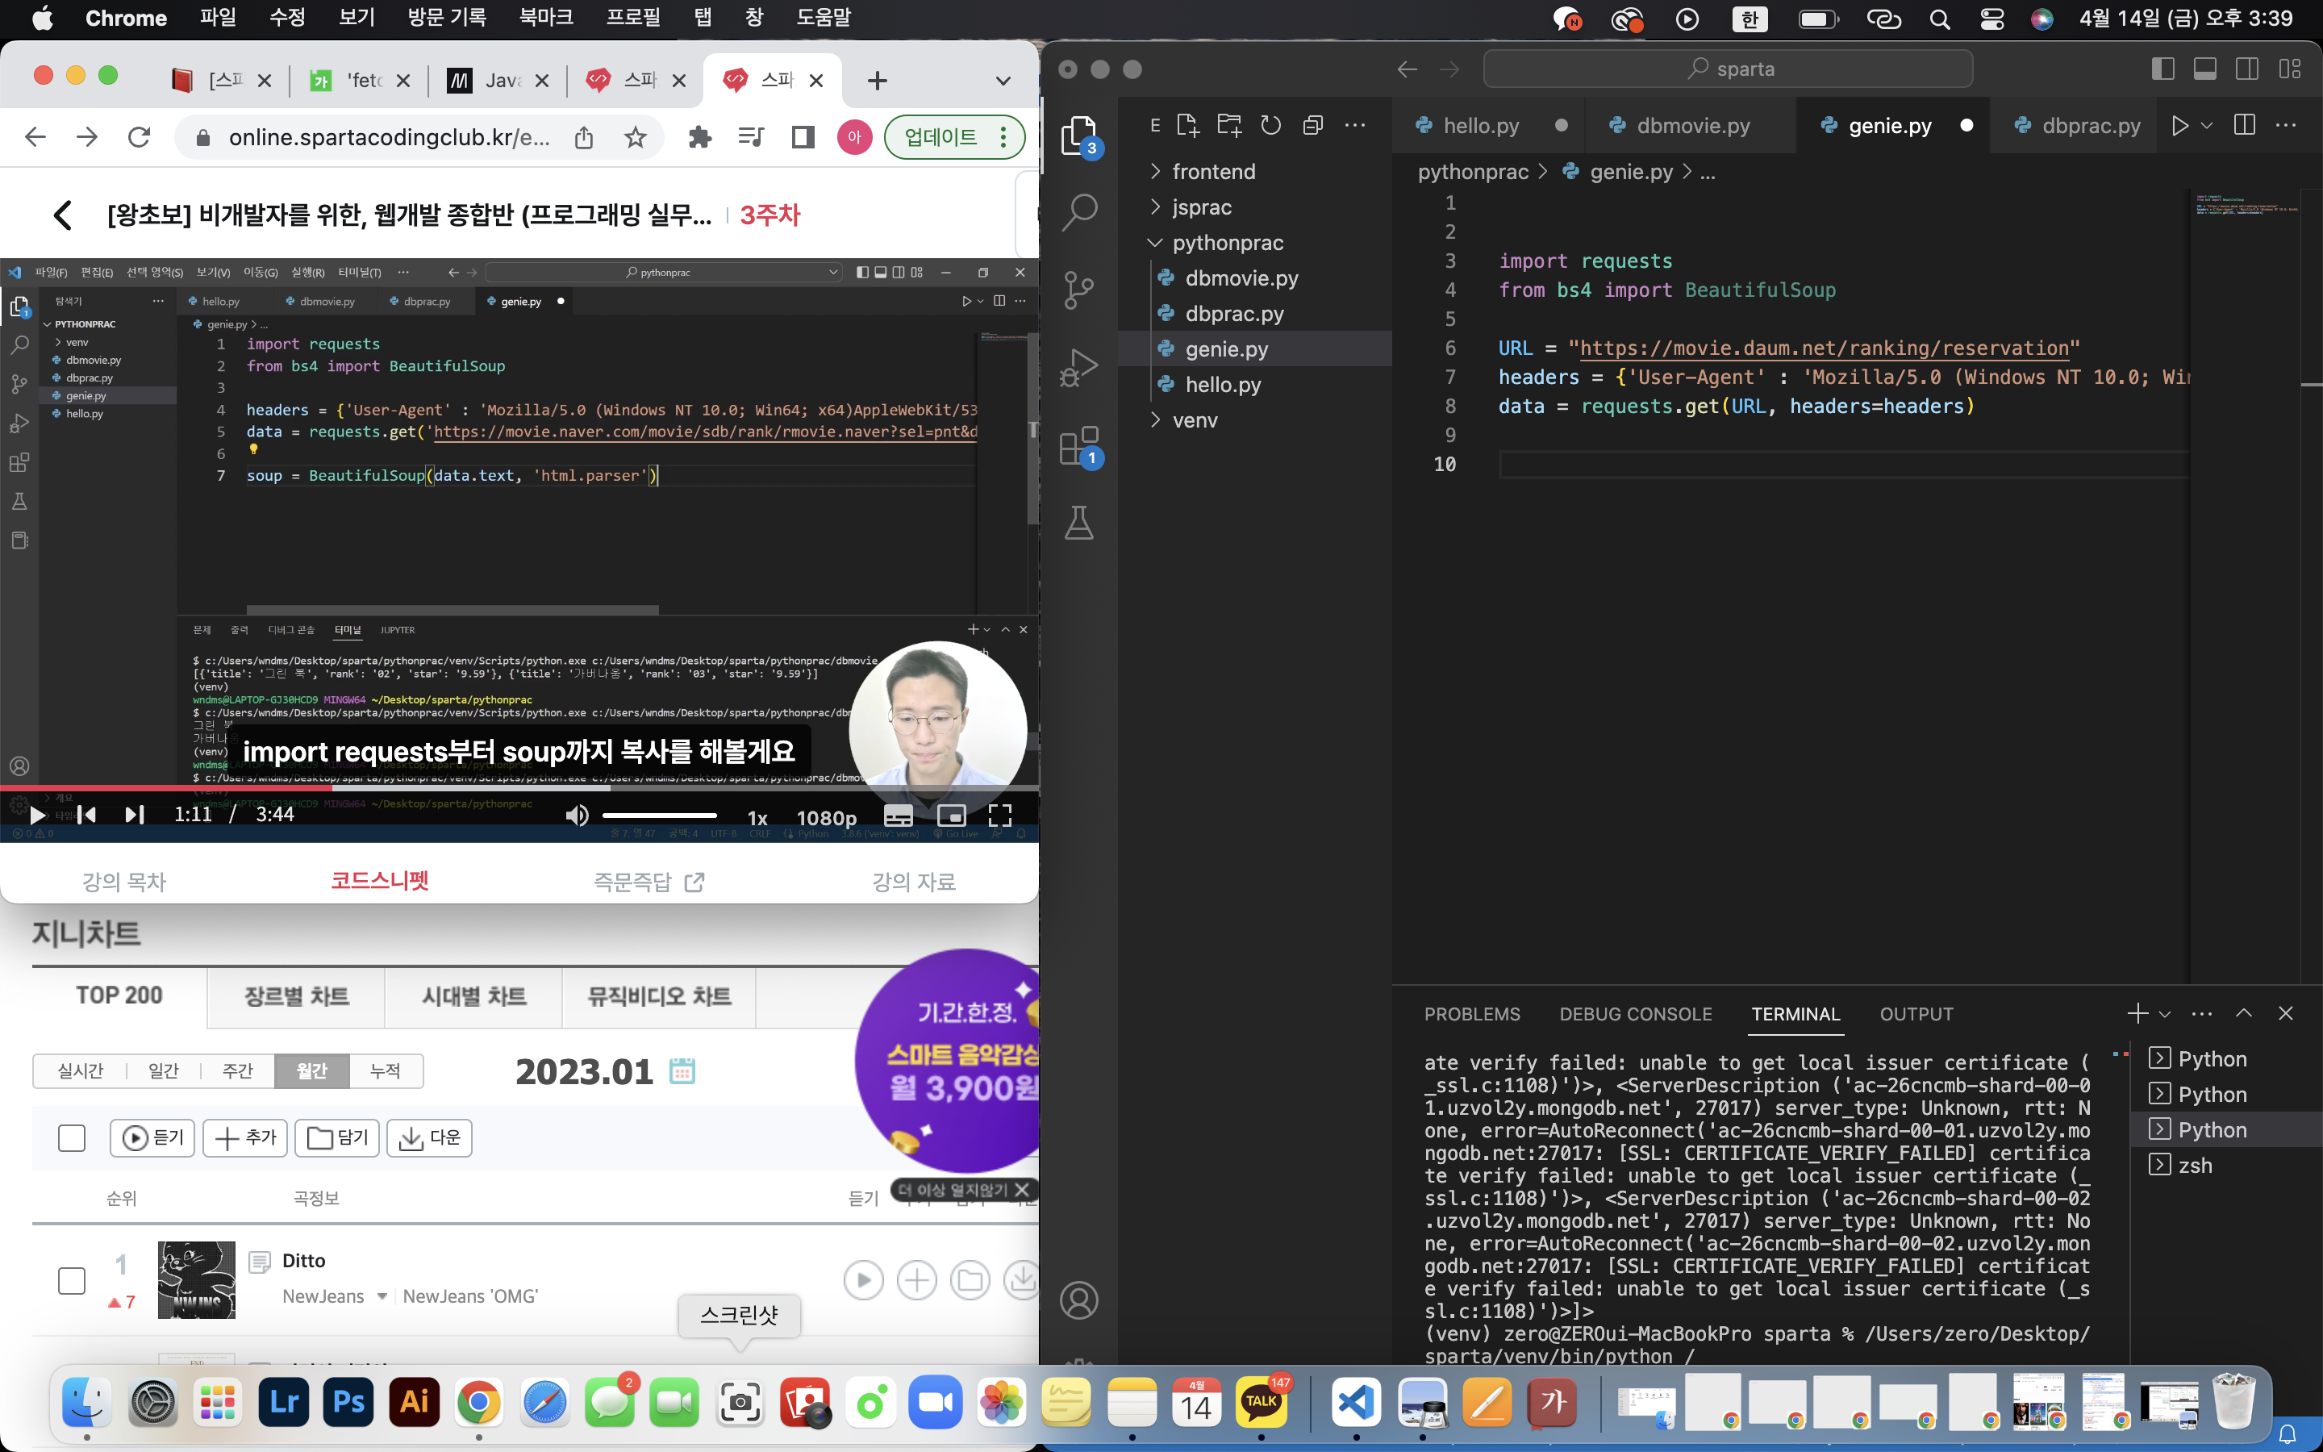Open Run and Debug view in VS Code
The image size is (2323, 1452).
pos(1079,367)
